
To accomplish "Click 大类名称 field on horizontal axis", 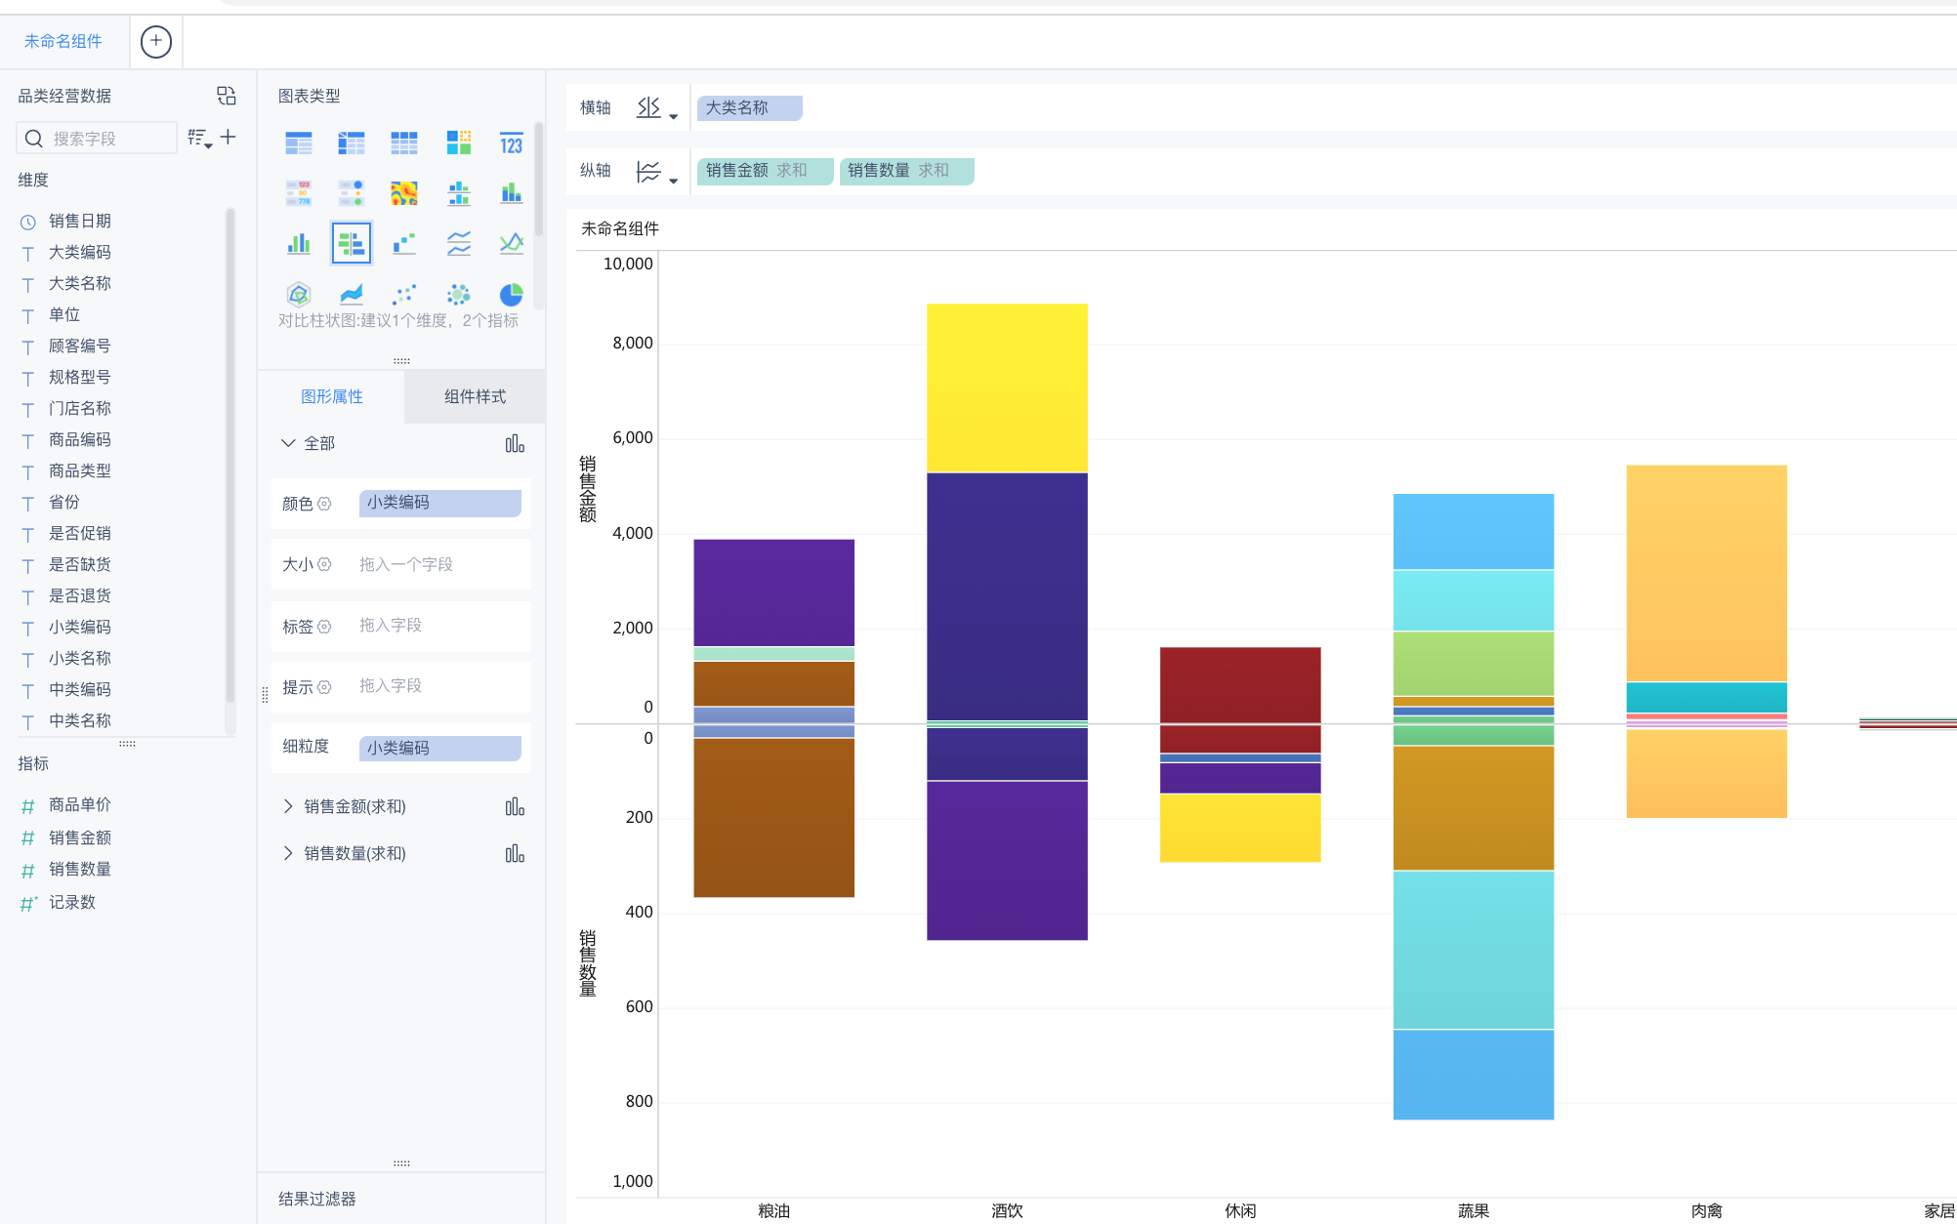I will (x=750, y=107).
